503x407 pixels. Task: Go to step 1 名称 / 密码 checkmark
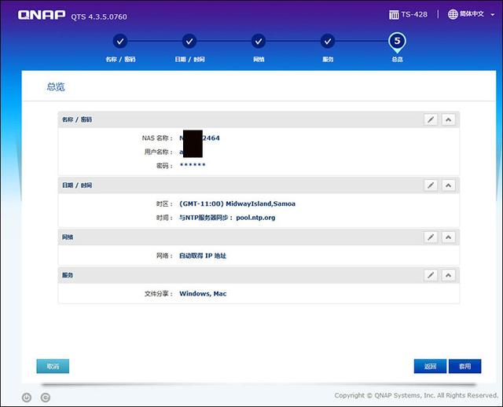tap(120, 41)
